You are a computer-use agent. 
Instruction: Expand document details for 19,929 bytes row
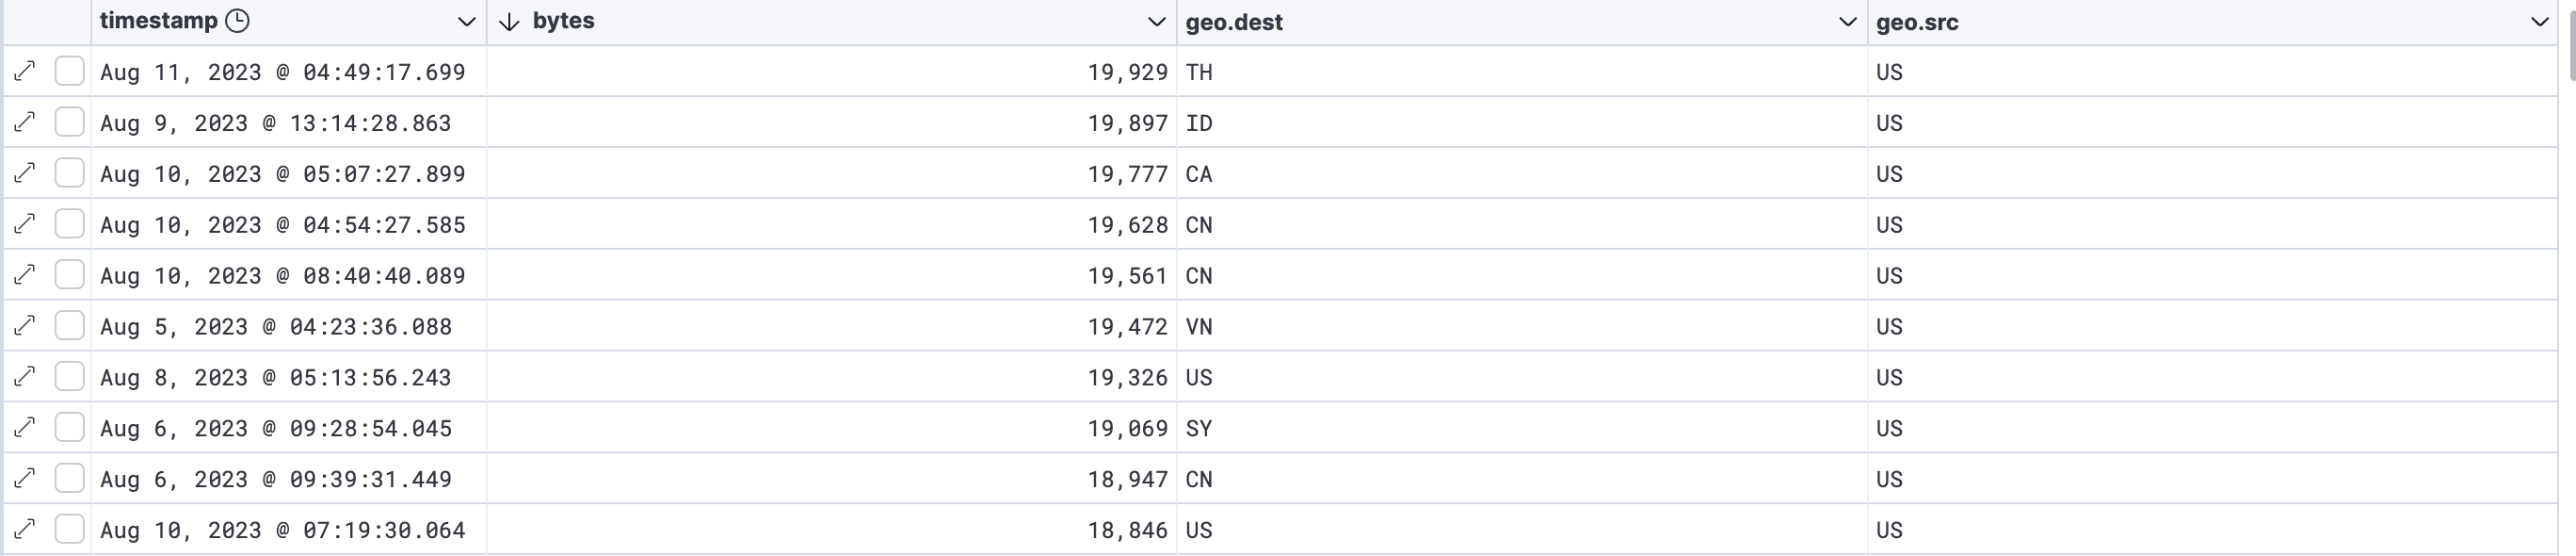(25, 71)
